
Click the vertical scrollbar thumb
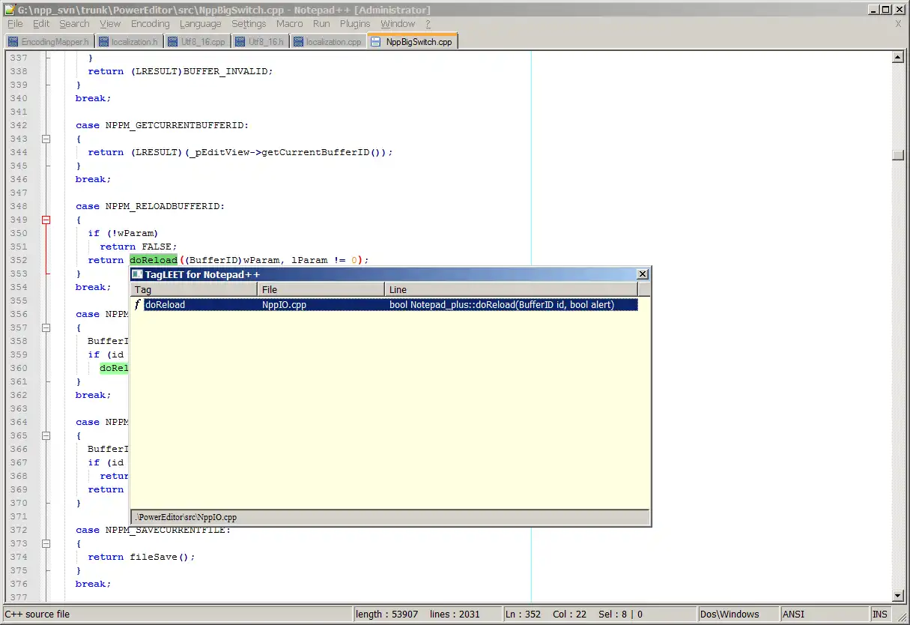898,155
